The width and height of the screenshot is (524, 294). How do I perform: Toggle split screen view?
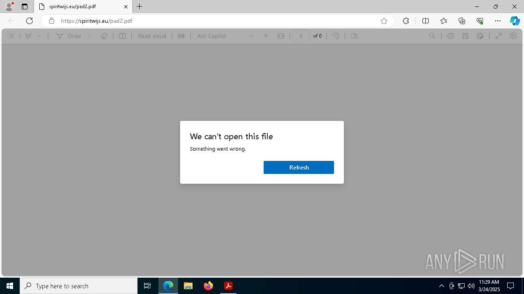[425, 21]
